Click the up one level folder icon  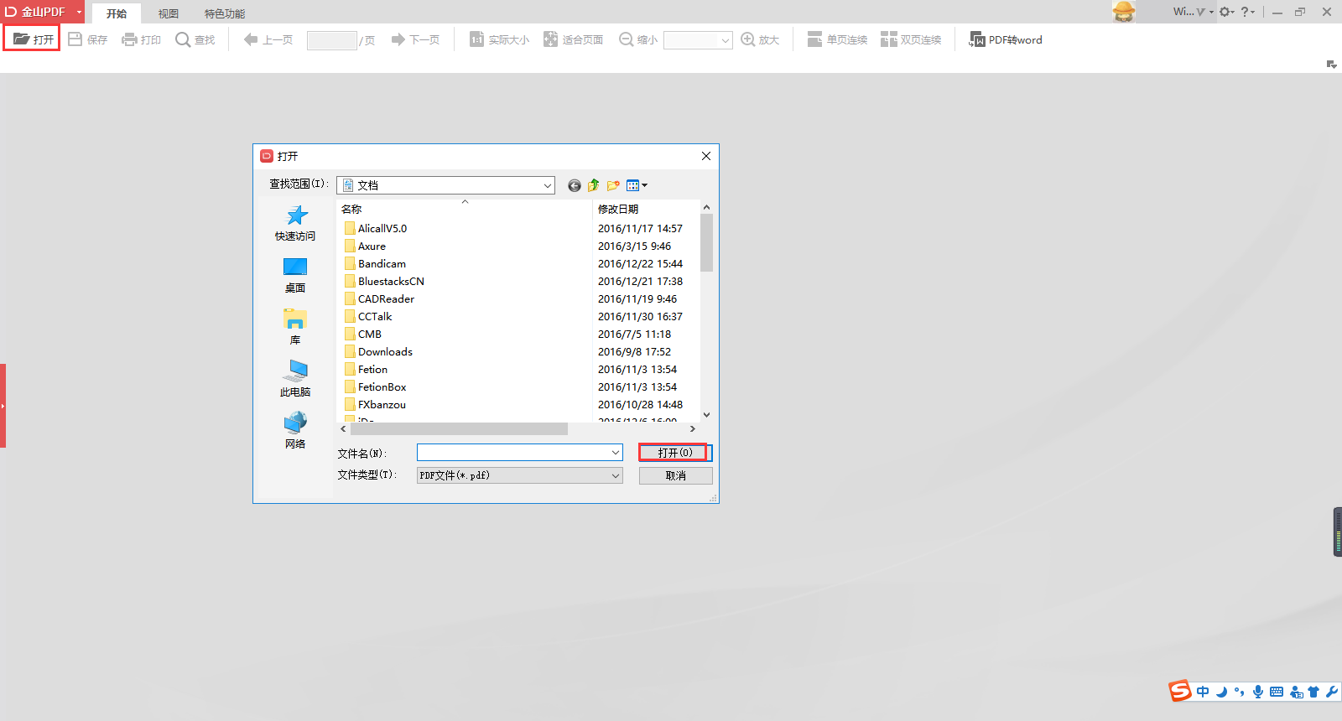click(594, 185)
